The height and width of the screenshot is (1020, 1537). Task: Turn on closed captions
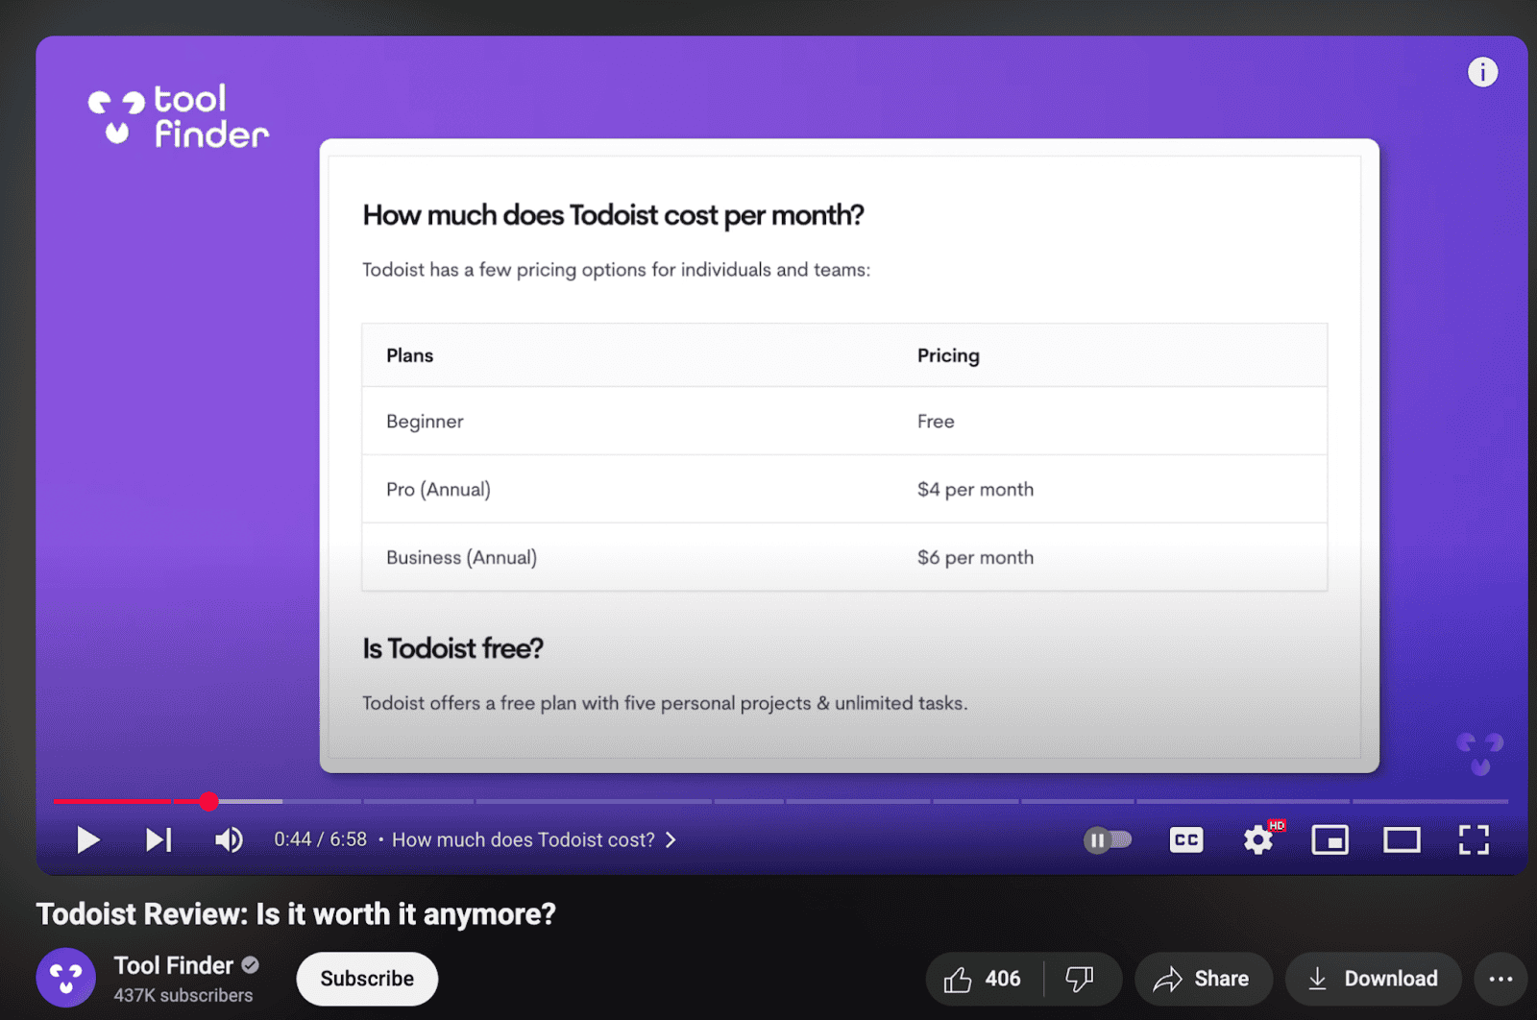1186,840
